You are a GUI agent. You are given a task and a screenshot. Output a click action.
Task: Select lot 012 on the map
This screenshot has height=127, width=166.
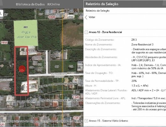click(71, 66)
